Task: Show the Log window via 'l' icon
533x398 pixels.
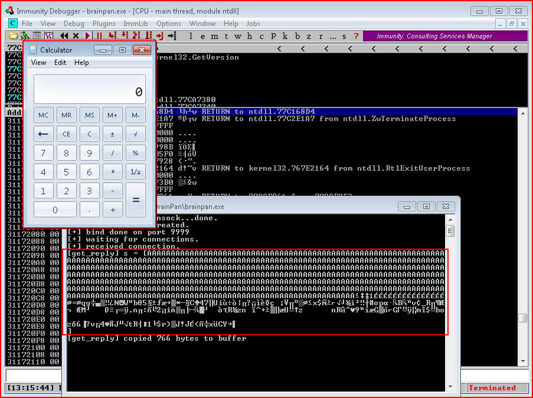Action: point(191,36)
